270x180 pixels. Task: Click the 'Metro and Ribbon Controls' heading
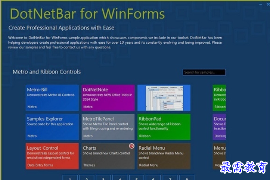click(x=46, y=72)
